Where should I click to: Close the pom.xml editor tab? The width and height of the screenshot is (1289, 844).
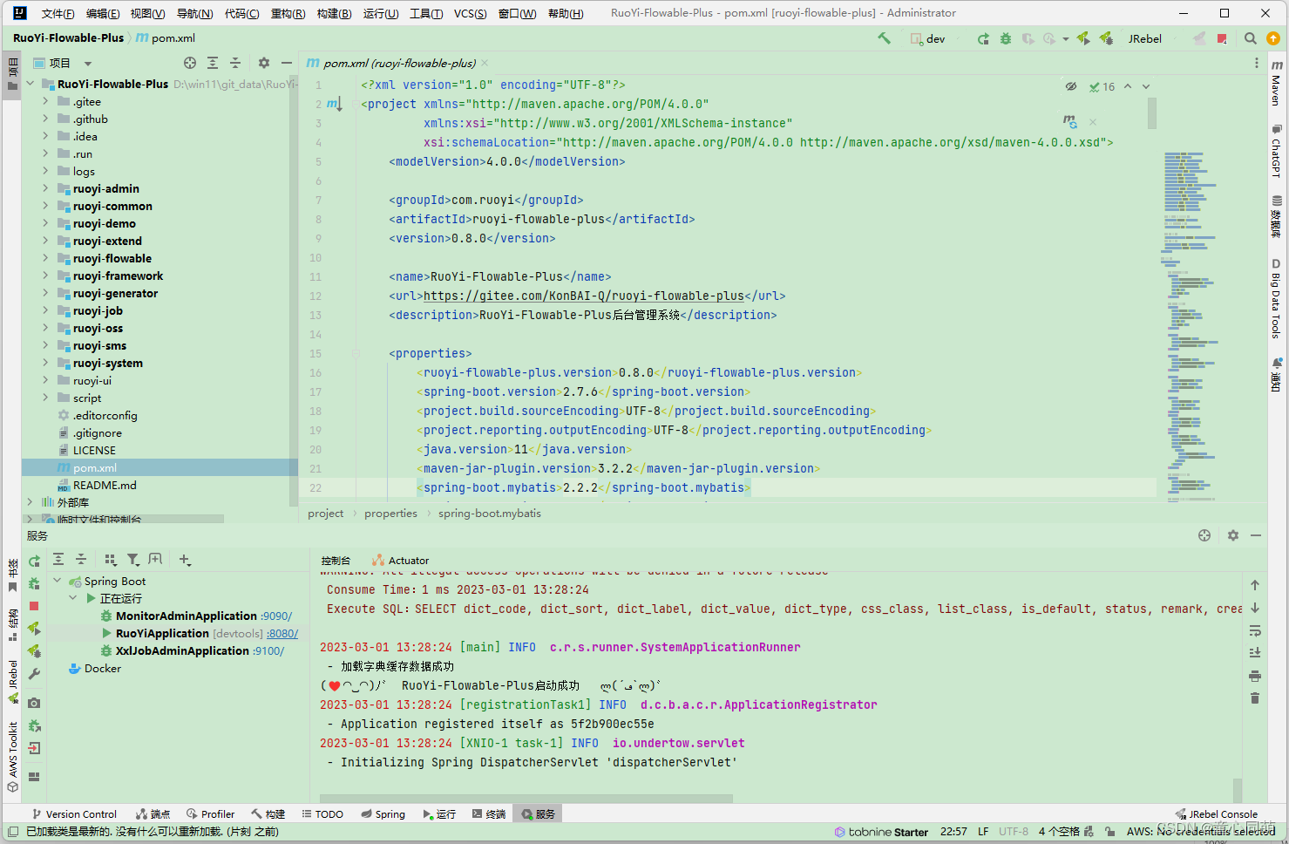click(485, 63)
